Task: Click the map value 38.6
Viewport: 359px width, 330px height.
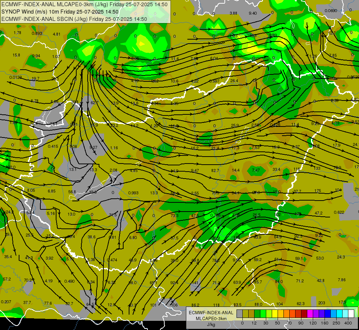Action: pos(92,237)
